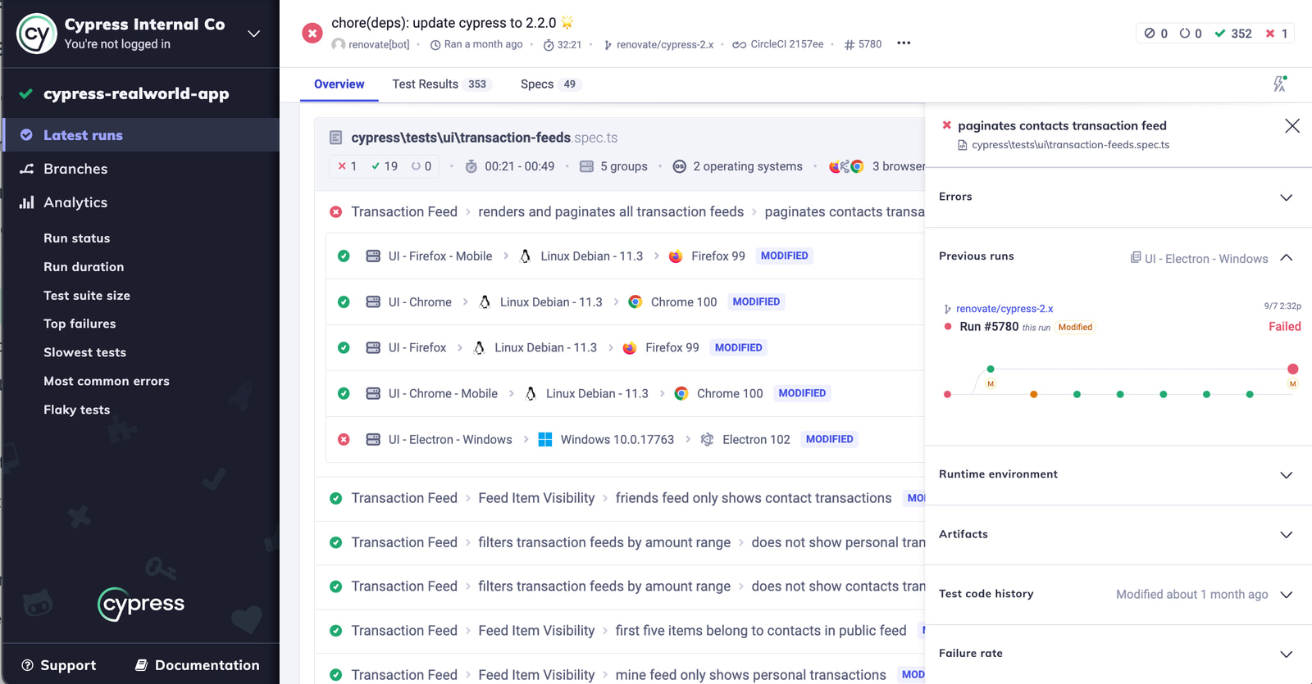Click the 5 groups indicator
Viewport: 1312px width, 684px height.
point(613,166)
